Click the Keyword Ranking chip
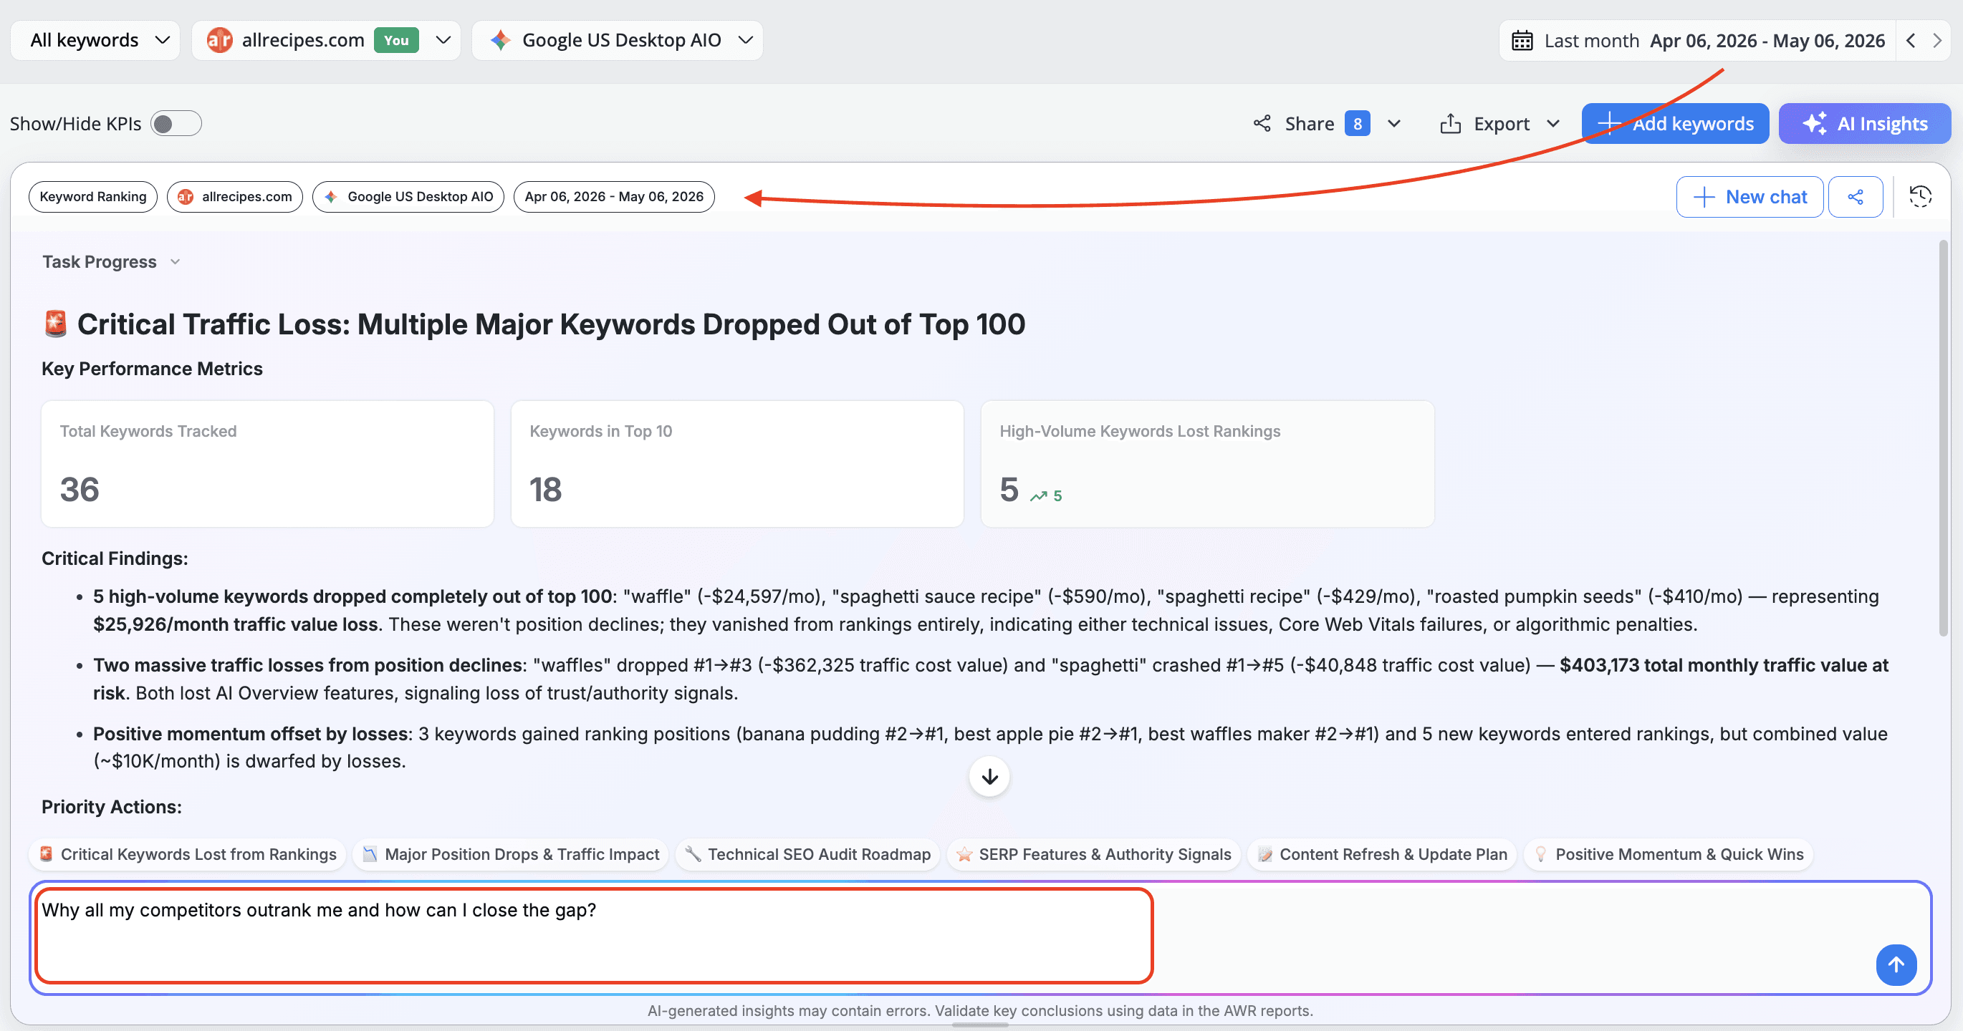Image resolution: width=1963 pixels, height=1031 pixels. point(93,196)
